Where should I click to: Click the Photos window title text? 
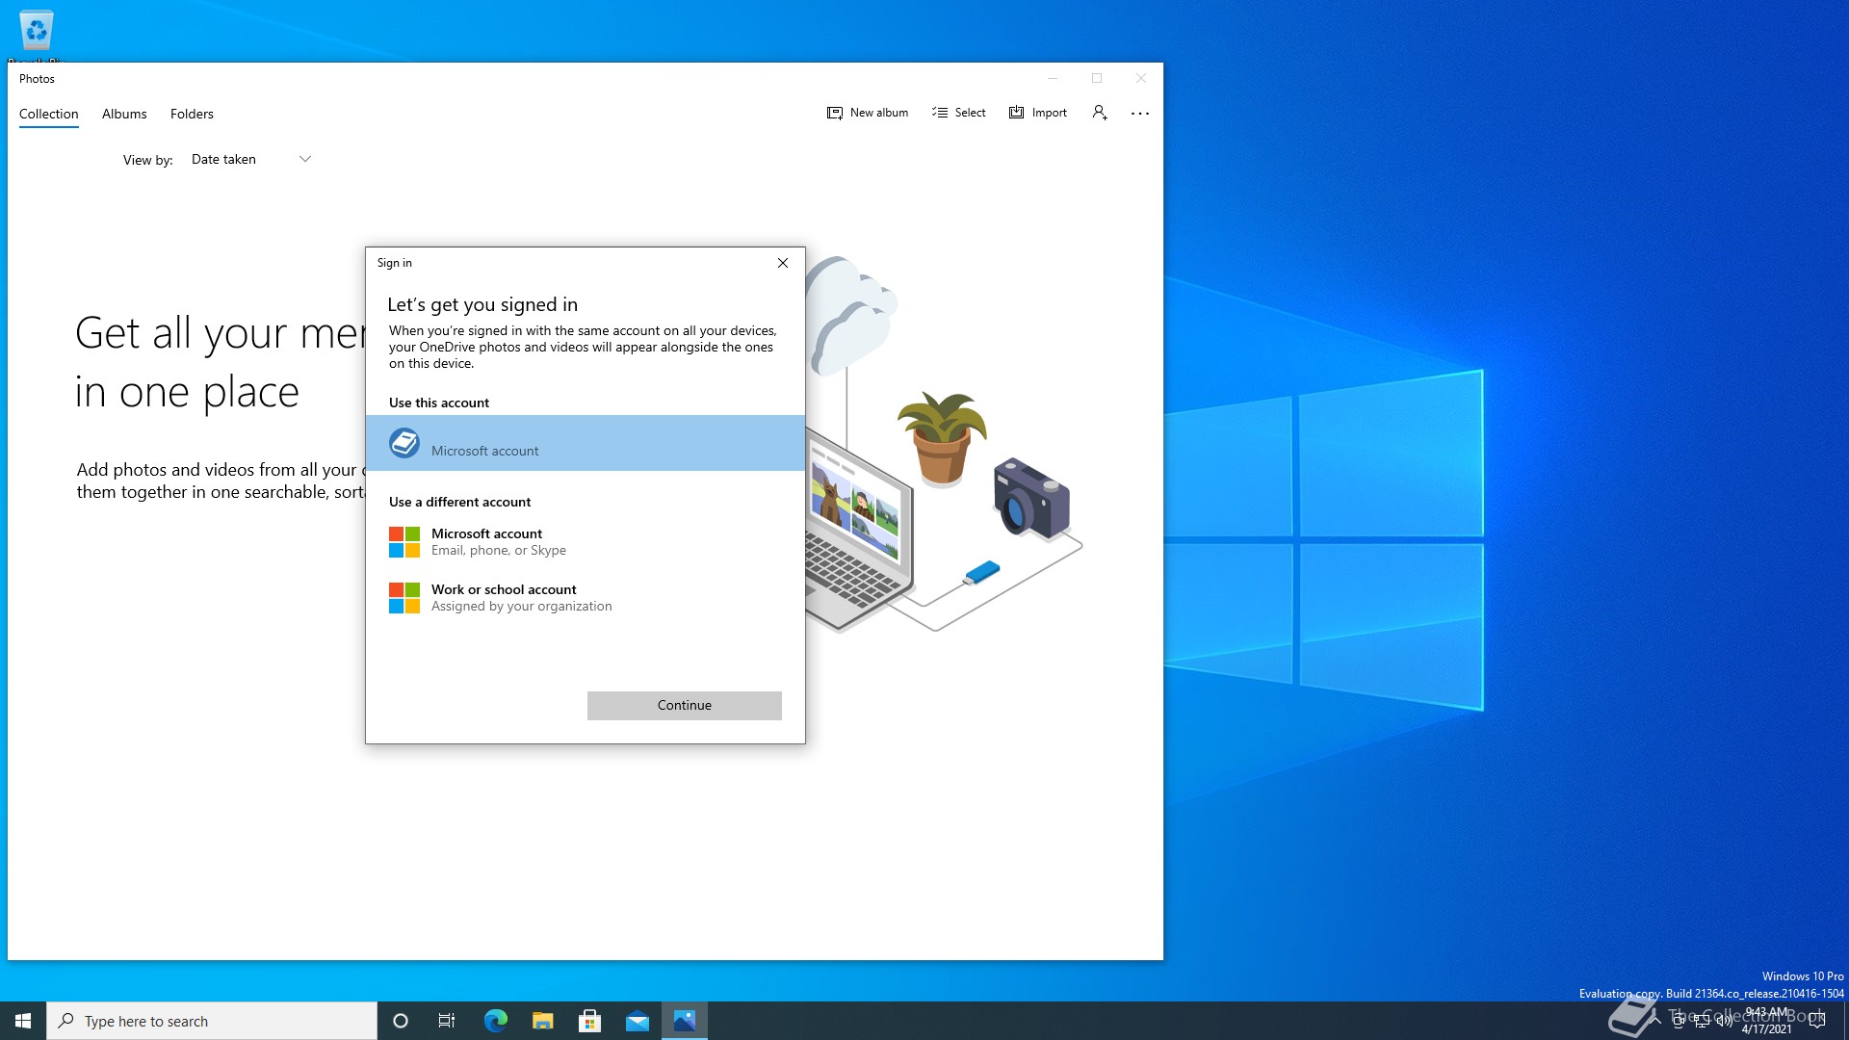tap(37, 79)
